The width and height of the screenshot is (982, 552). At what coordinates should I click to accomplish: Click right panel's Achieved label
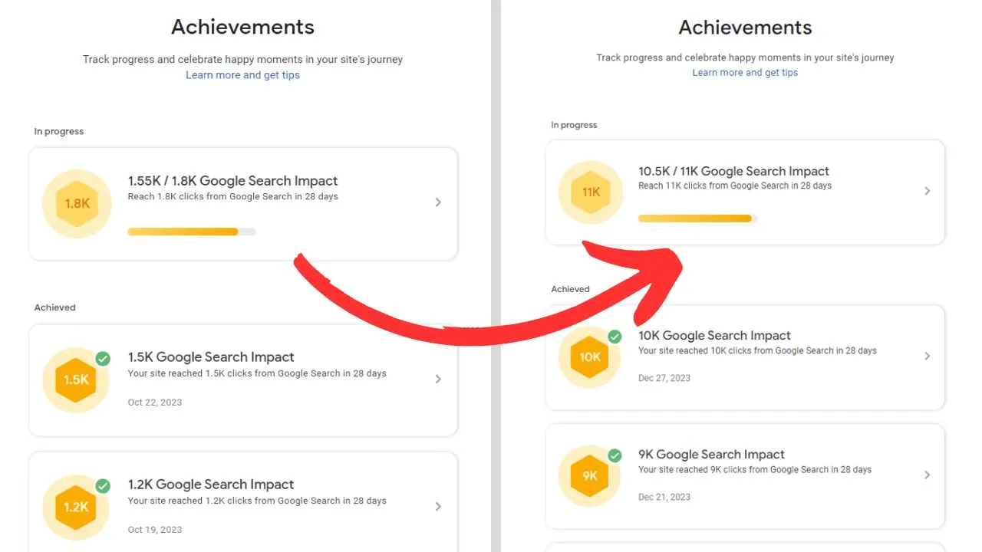pyautogui.click(x=570, y=289)
